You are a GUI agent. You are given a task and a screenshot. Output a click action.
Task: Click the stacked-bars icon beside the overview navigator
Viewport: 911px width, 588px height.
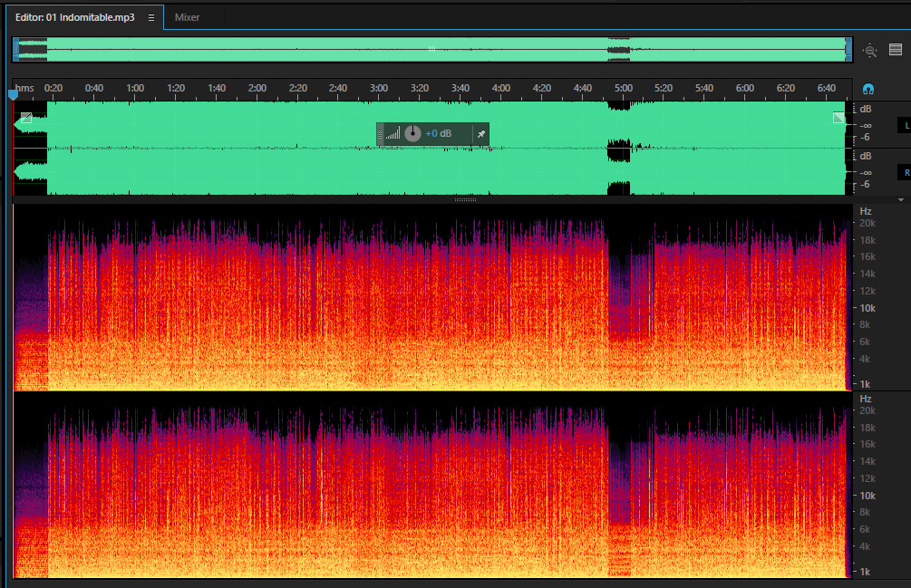pyautogui.click(x=896, y=49)
